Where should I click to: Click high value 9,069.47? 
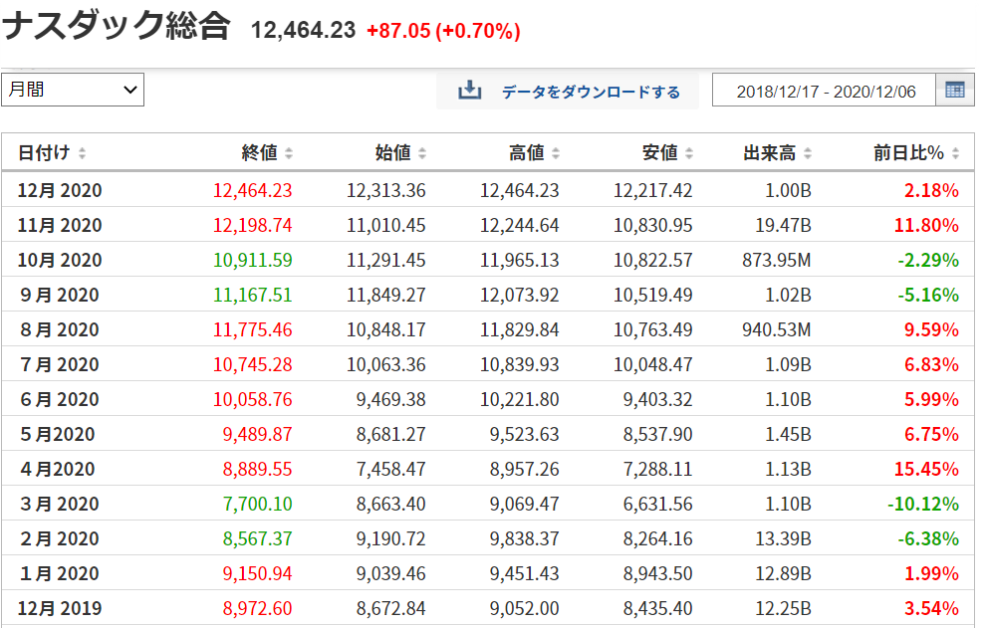coord(525,504)
